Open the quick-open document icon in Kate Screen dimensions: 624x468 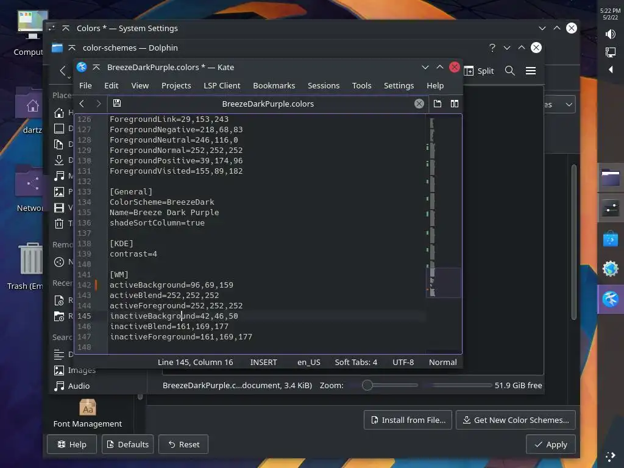pos(438,104)
